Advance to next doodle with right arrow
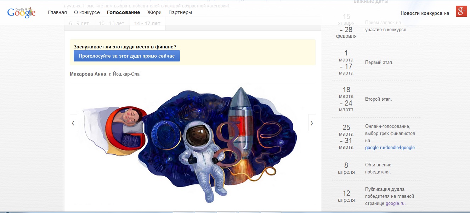 click(312, 123)
